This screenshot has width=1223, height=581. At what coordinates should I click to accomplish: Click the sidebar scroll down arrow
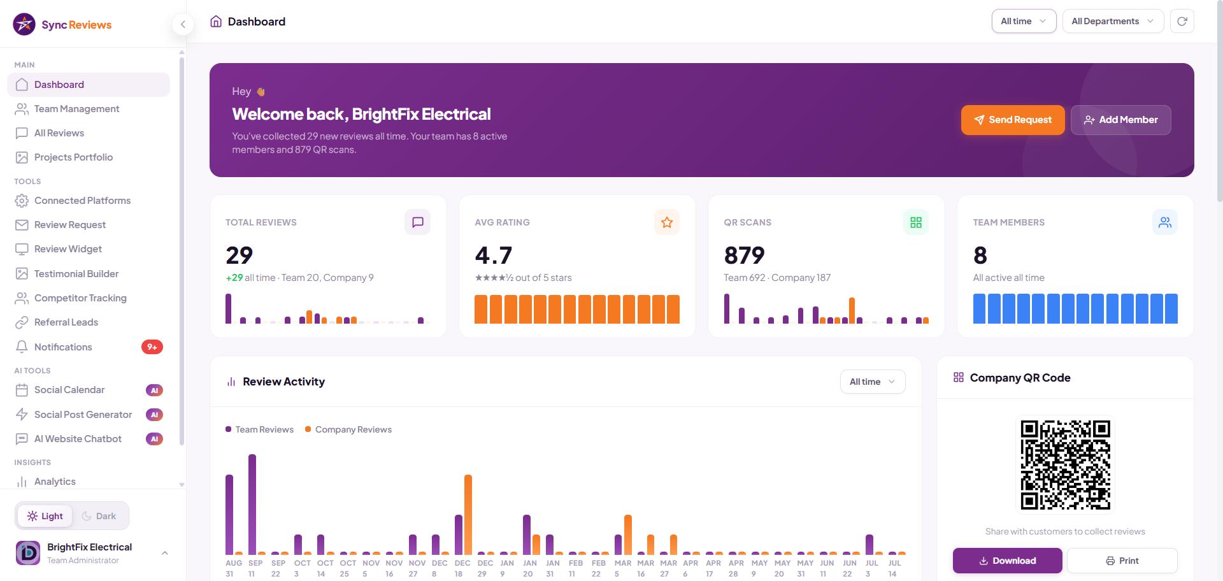click(x=182, y=485)
